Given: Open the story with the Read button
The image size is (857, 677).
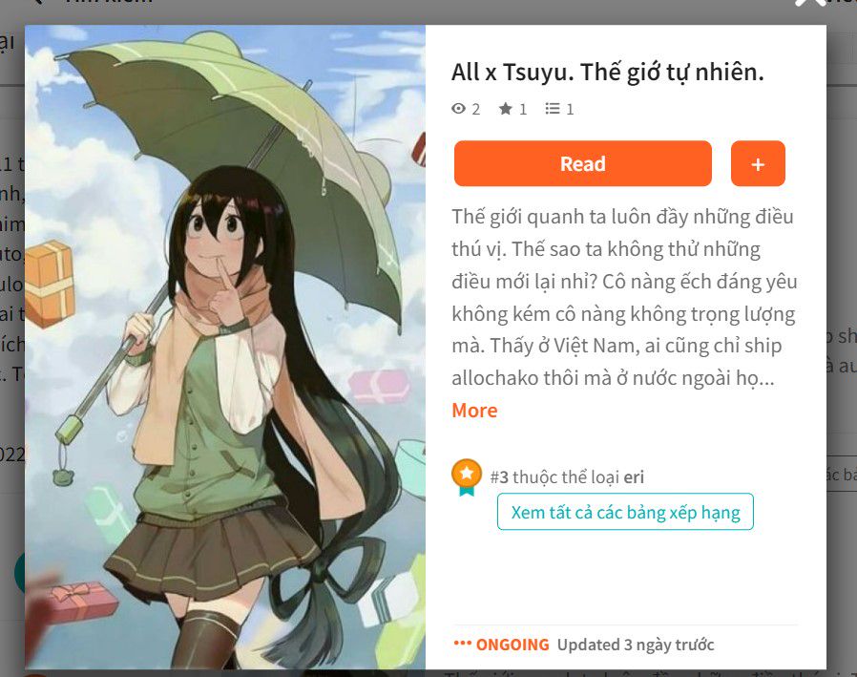Looking at the screenshot, I should click(583, 163).
